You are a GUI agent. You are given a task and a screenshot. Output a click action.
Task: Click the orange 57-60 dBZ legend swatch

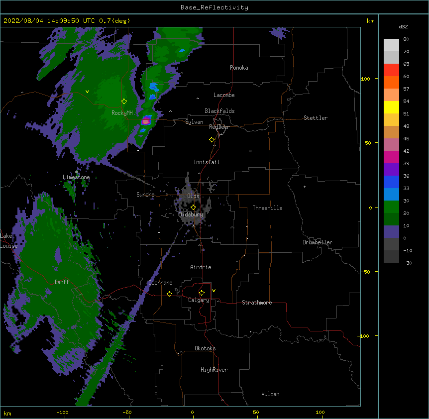pyautogui.click(x=391, y=82)
